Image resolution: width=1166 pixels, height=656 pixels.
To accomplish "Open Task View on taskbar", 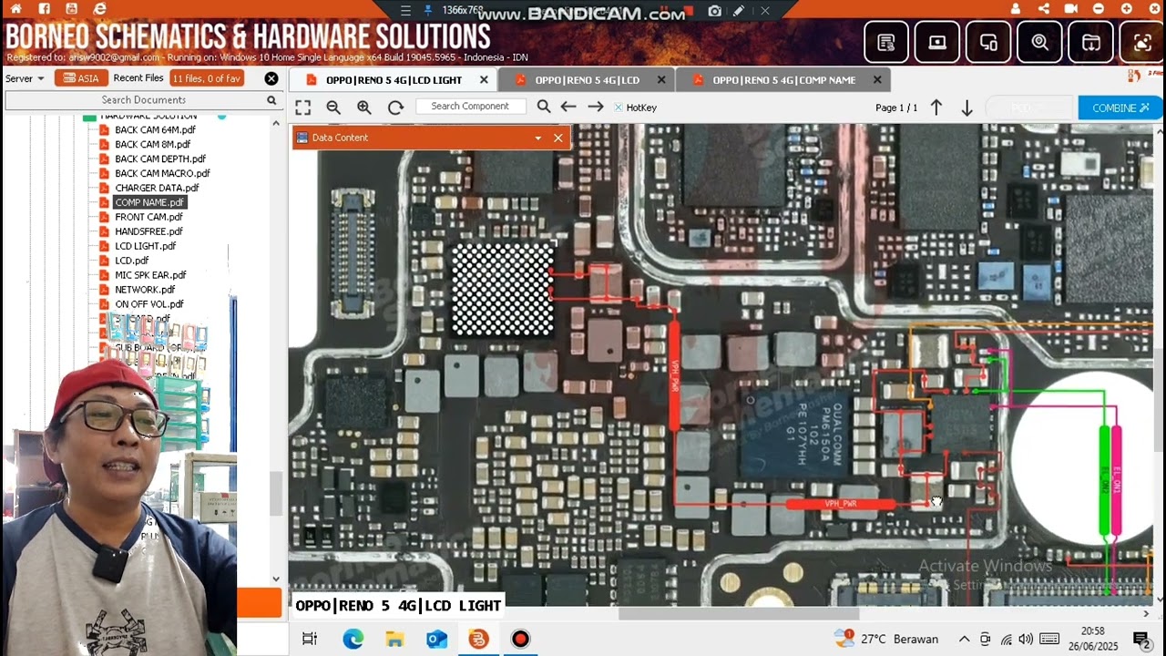I will pos(310,639).
